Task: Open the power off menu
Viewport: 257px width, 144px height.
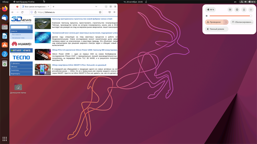Action: click(x=251, y=10)
